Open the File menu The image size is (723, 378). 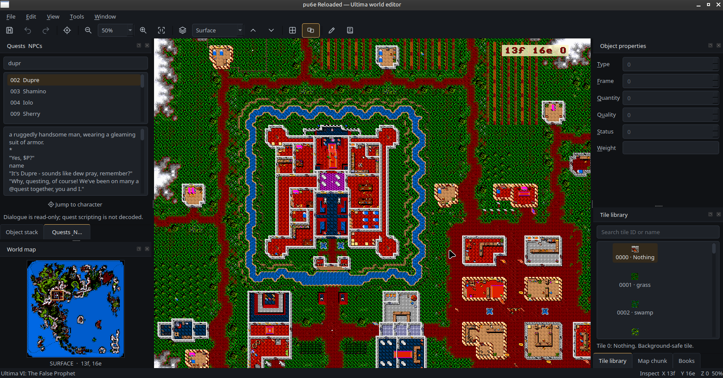click(11, 16)
